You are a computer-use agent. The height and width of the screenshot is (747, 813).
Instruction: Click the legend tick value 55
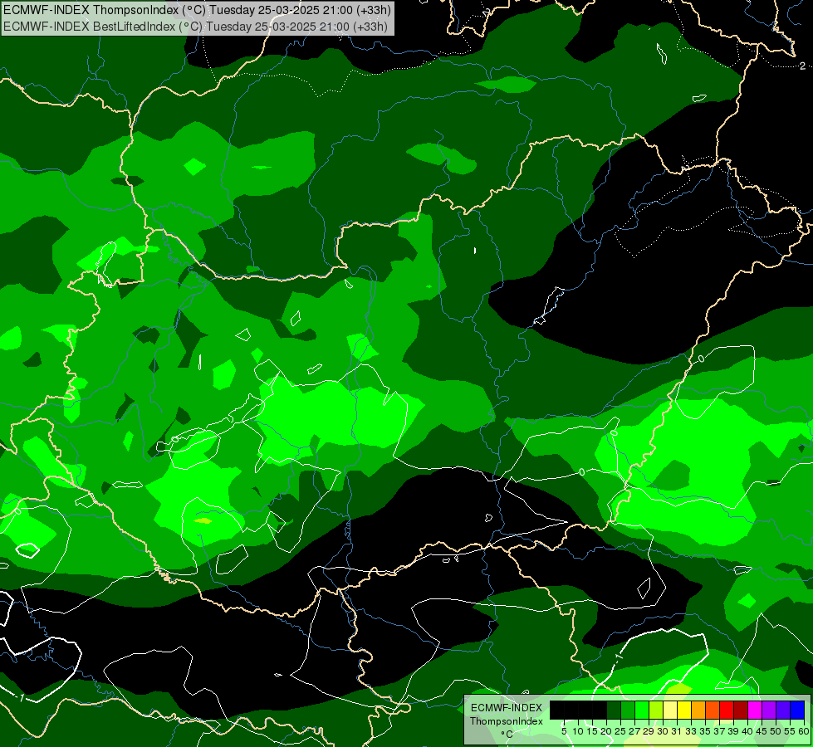[791, 731]
